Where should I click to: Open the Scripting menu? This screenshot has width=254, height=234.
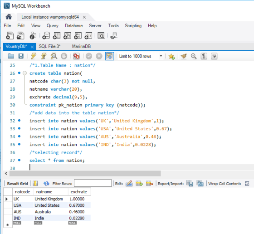click(x=133, y=26)
